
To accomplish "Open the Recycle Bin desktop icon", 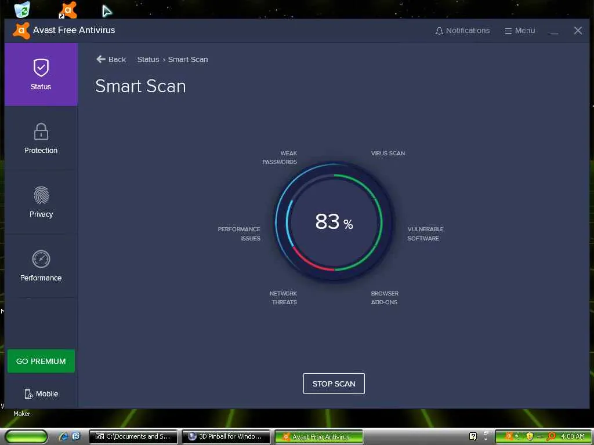I will [22, 9].
